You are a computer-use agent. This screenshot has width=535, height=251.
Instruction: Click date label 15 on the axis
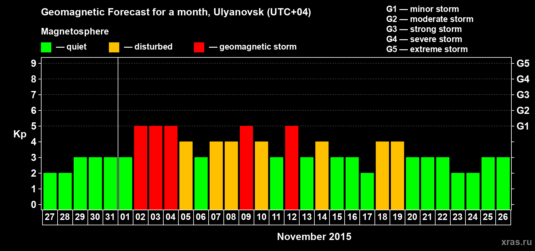tap(337, 217)
